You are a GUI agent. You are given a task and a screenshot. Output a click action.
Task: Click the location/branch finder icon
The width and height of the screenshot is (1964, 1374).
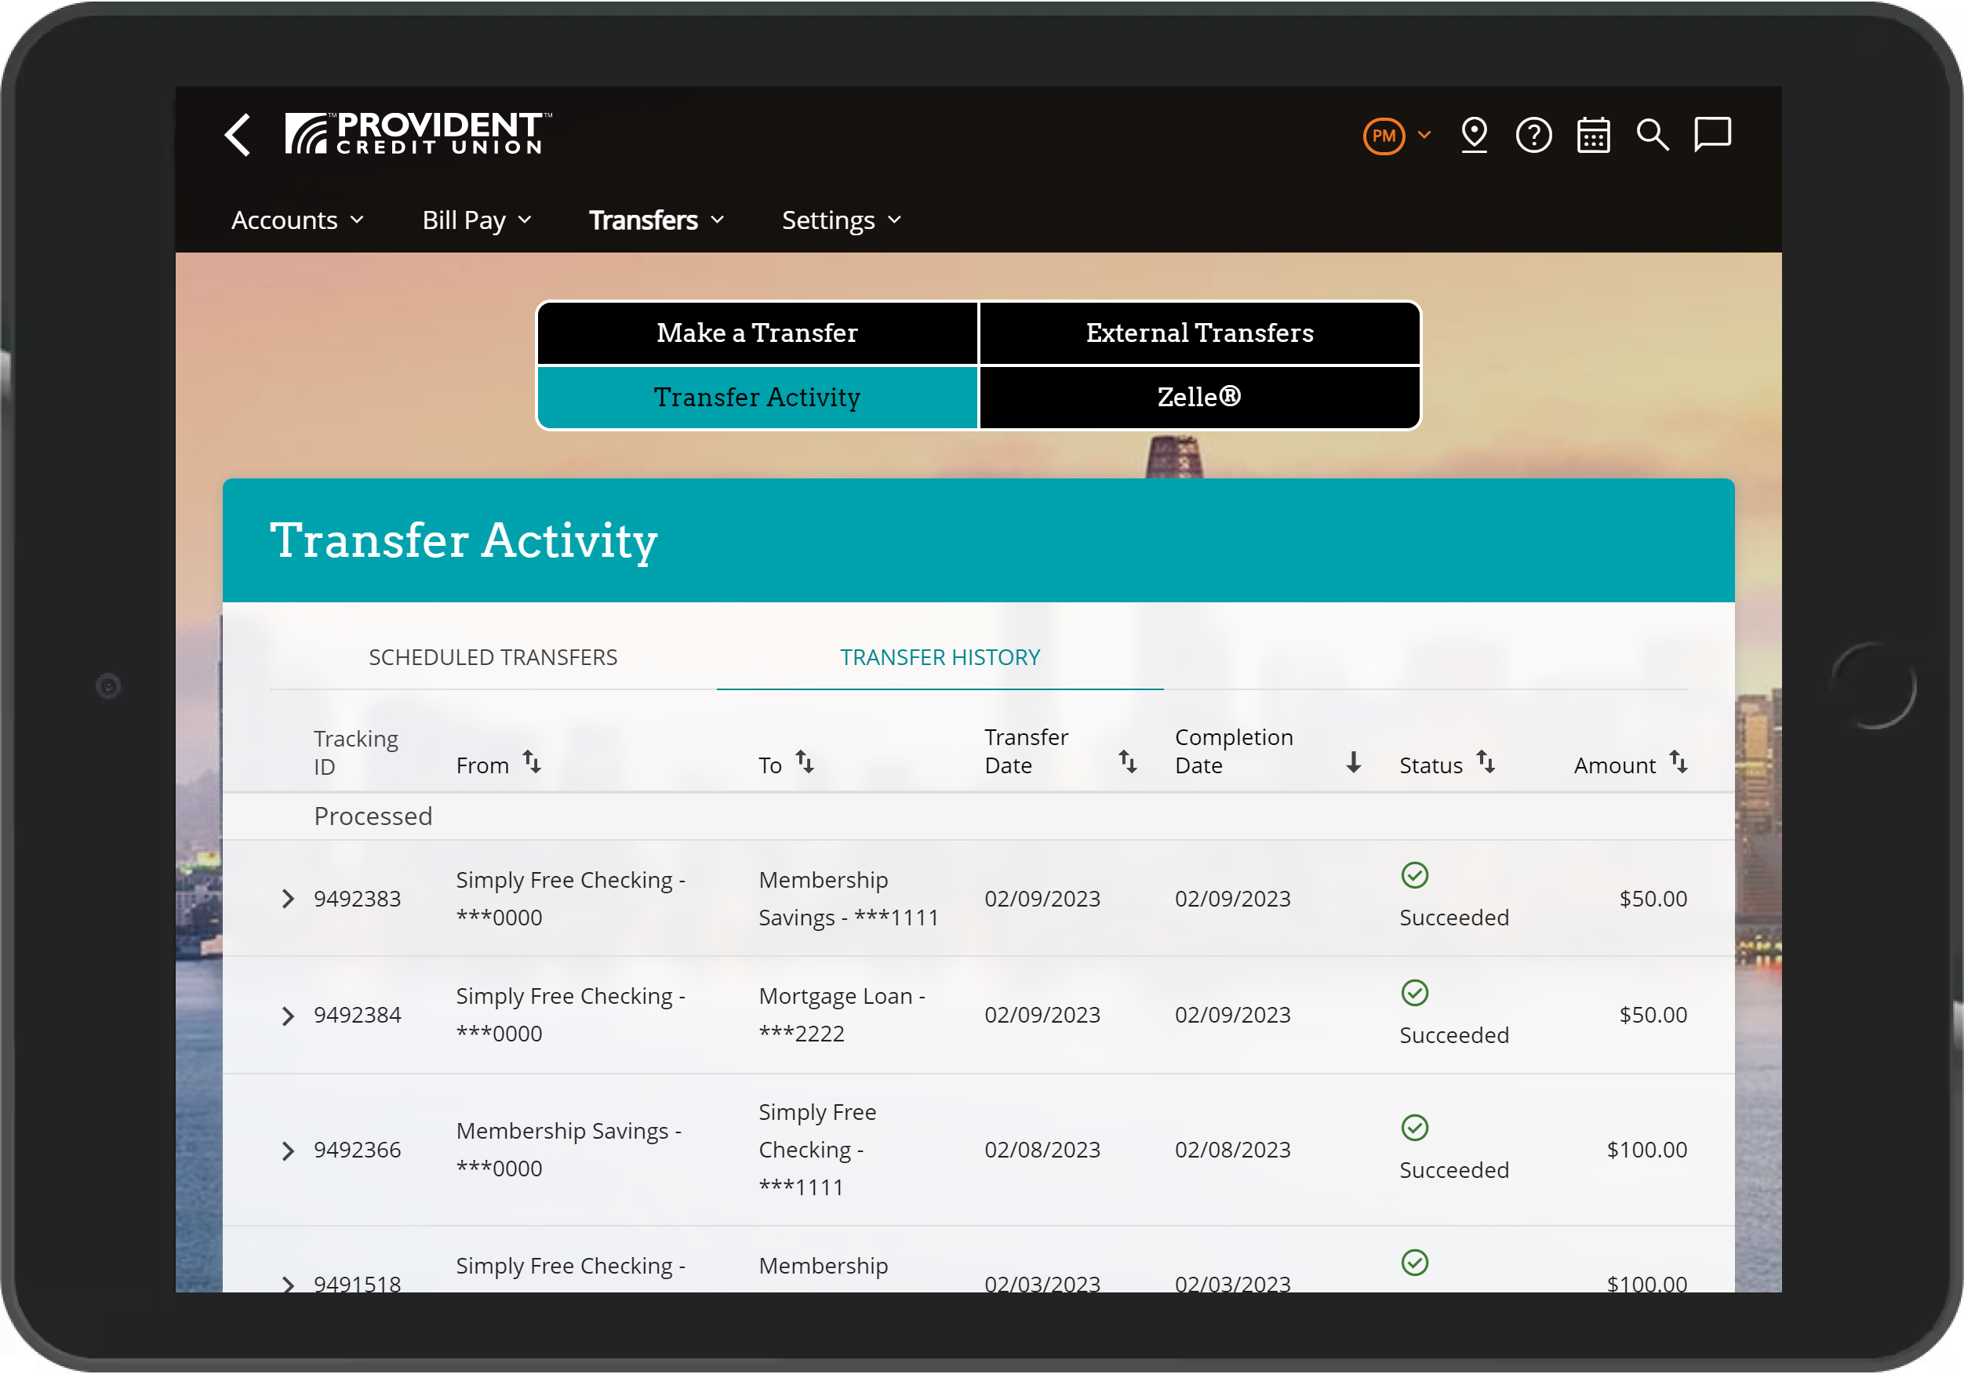[x=1475, y=134]
